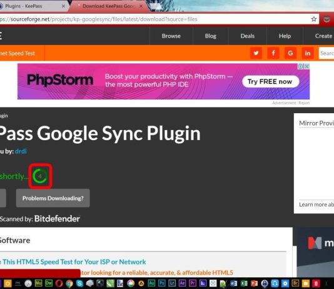This screenshot has width=334, height=289.
Task: Open Adobe Muse from the taskbar
Action: (x=39, y=283)
